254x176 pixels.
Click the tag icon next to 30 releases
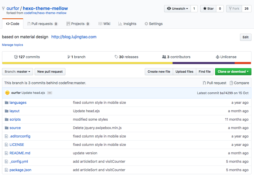116,57
